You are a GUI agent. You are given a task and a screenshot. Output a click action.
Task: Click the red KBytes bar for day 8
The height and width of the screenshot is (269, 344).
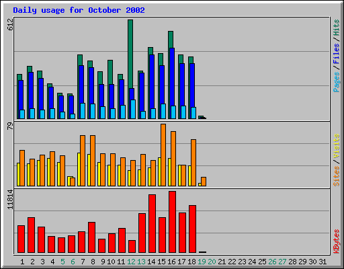pos(91,237)
